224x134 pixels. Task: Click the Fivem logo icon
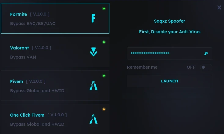point(93,85)
